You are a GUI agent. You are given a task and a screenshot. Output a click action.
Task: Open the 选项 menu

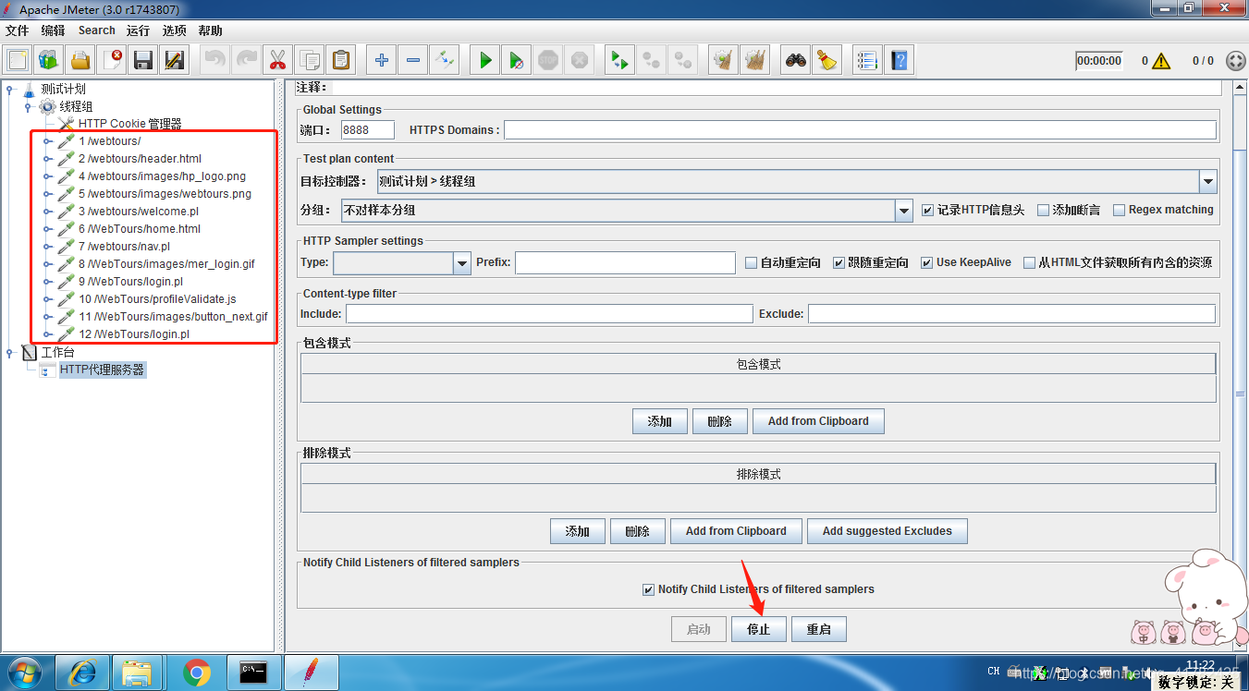(175, 30)
